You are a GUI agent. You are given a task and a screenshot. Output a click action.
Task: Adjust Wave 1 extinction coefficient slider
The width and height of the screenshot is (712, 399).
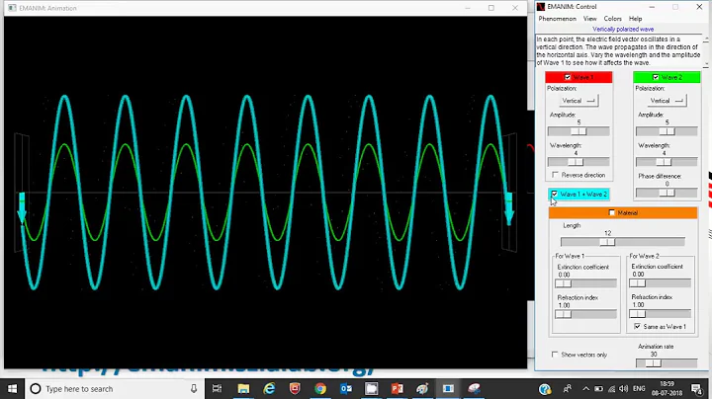click(x=585, y=283)
